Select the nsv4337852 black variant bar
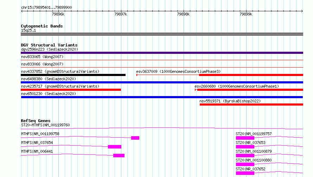 coord(73,75)
